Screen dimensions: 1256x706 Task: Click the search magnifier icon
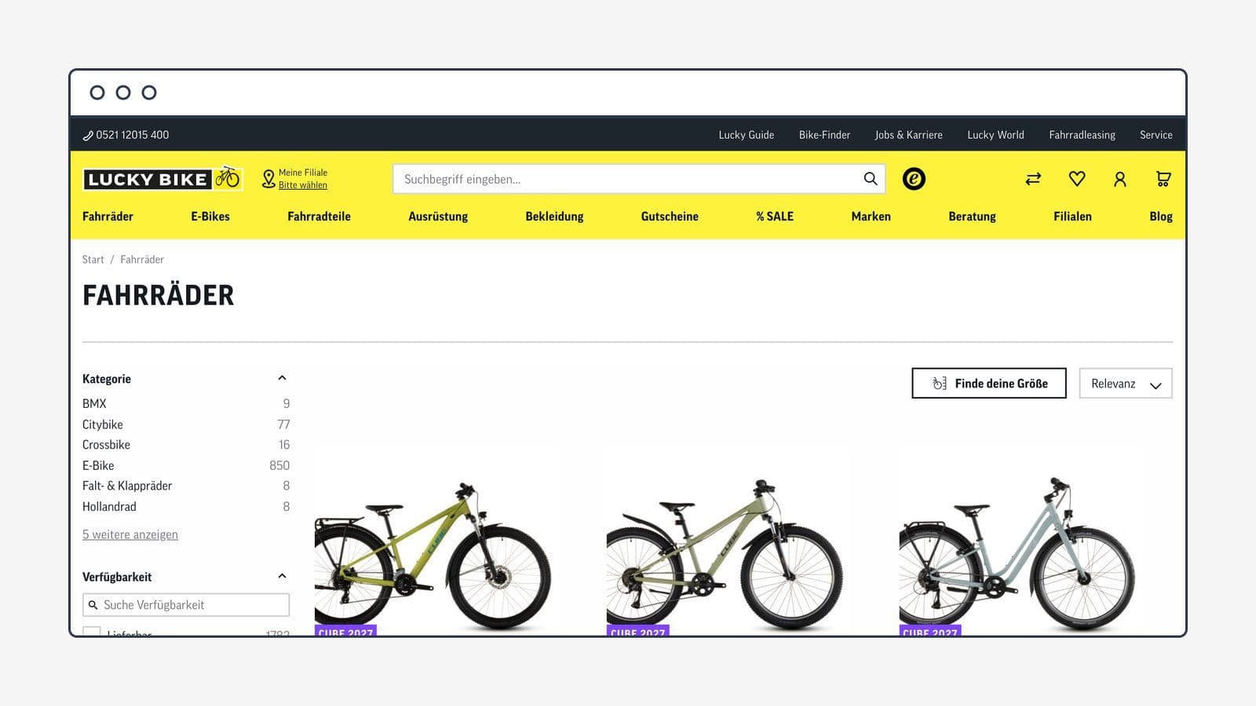(871, 179)
